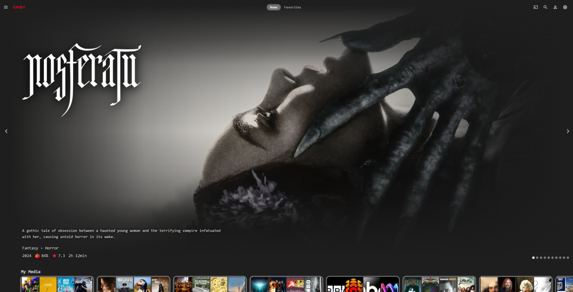Open the Settings gear icon
Screen dimensions: 573x292
coord(564,7)
